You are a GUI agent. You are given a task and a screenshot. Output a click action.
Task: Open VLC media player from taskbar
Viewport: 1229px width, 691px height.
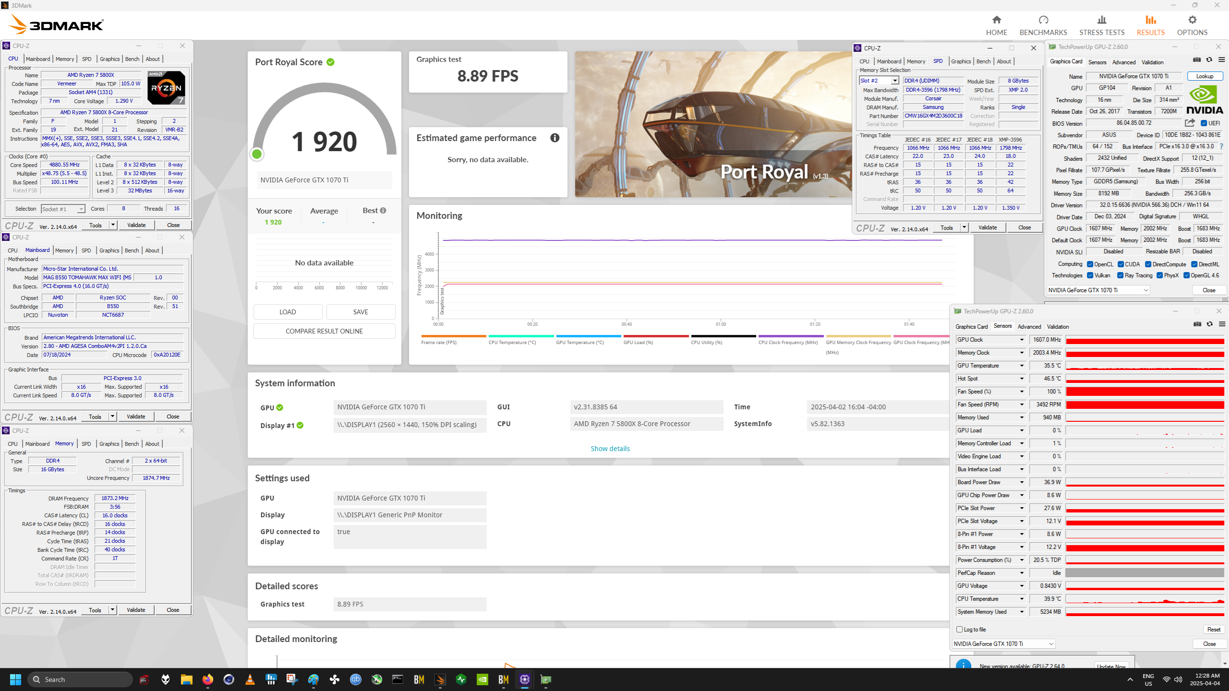coord(250,679)
